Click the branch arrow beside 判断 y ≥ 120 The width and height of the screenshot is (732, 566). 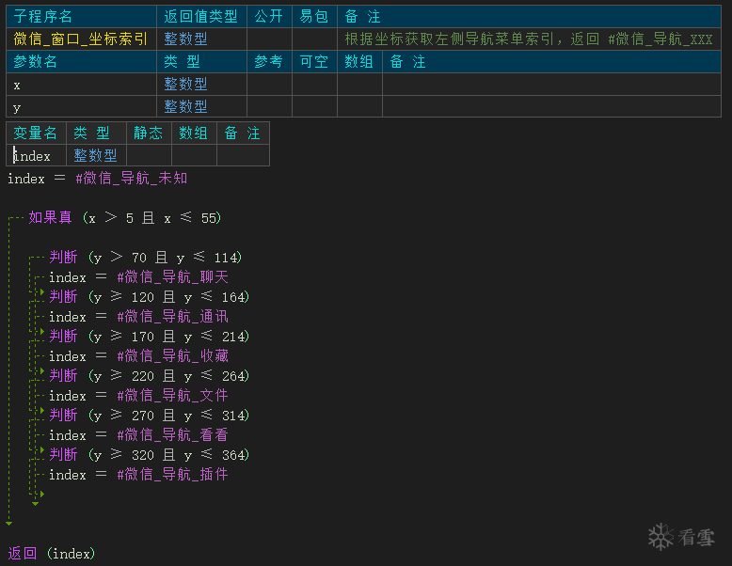pyautogui.click(x=42, y=292)
